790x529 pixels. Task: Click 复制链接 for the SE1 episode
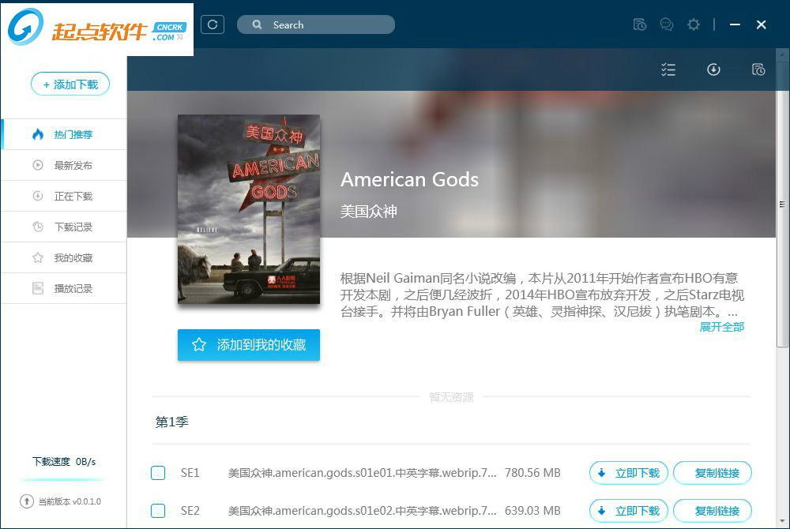[713, 473]
